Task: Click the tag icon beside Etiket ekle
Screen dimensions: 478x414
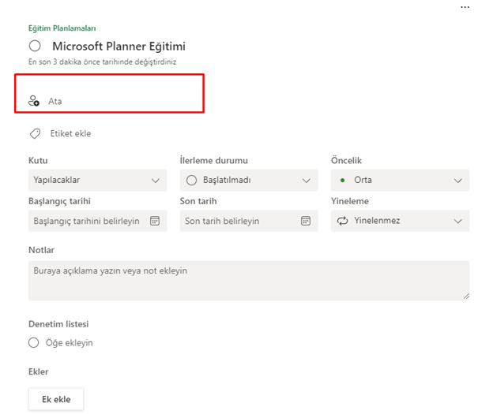Action: click(35, 133)
